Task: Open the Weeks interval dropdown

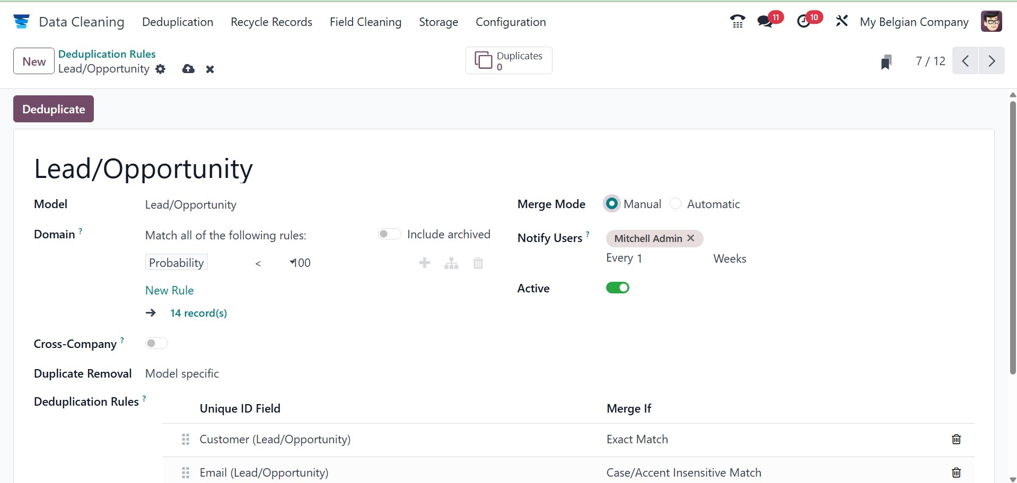Action: [x=730, y=258]
